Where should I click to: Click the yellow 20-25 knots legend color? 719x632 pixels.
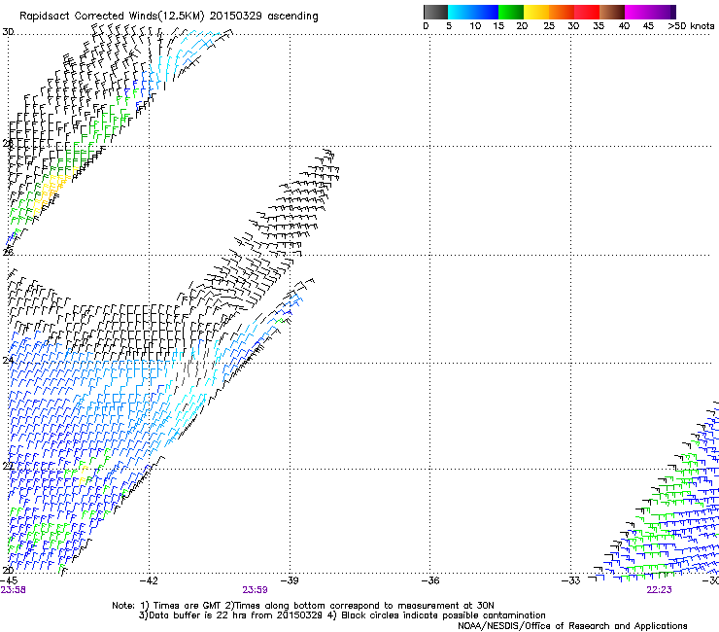[x=536, y=12]
